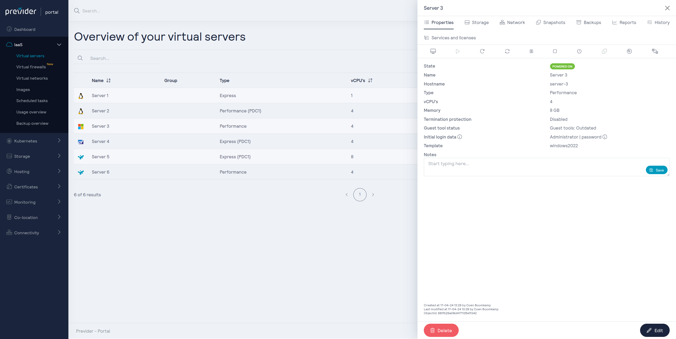The height and width of the screenshot is (339, 676).
Task: Open the server console monitor icon
Action: pyautogui.click(x=433, y=51)
